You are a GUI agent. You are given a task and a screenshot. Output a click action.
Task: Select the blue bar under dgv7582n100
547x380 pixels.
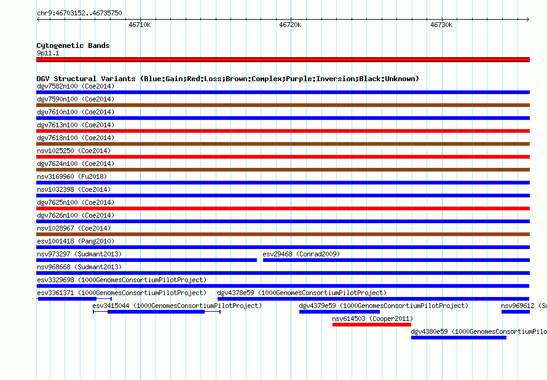click(x=283, y=92)
